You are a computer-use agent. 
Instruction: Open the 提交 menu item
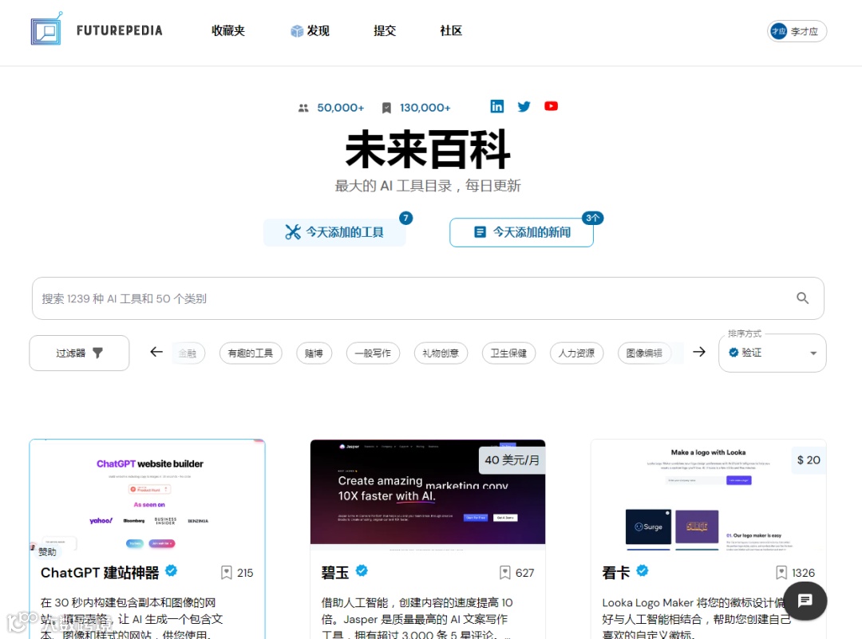point(385,31)
